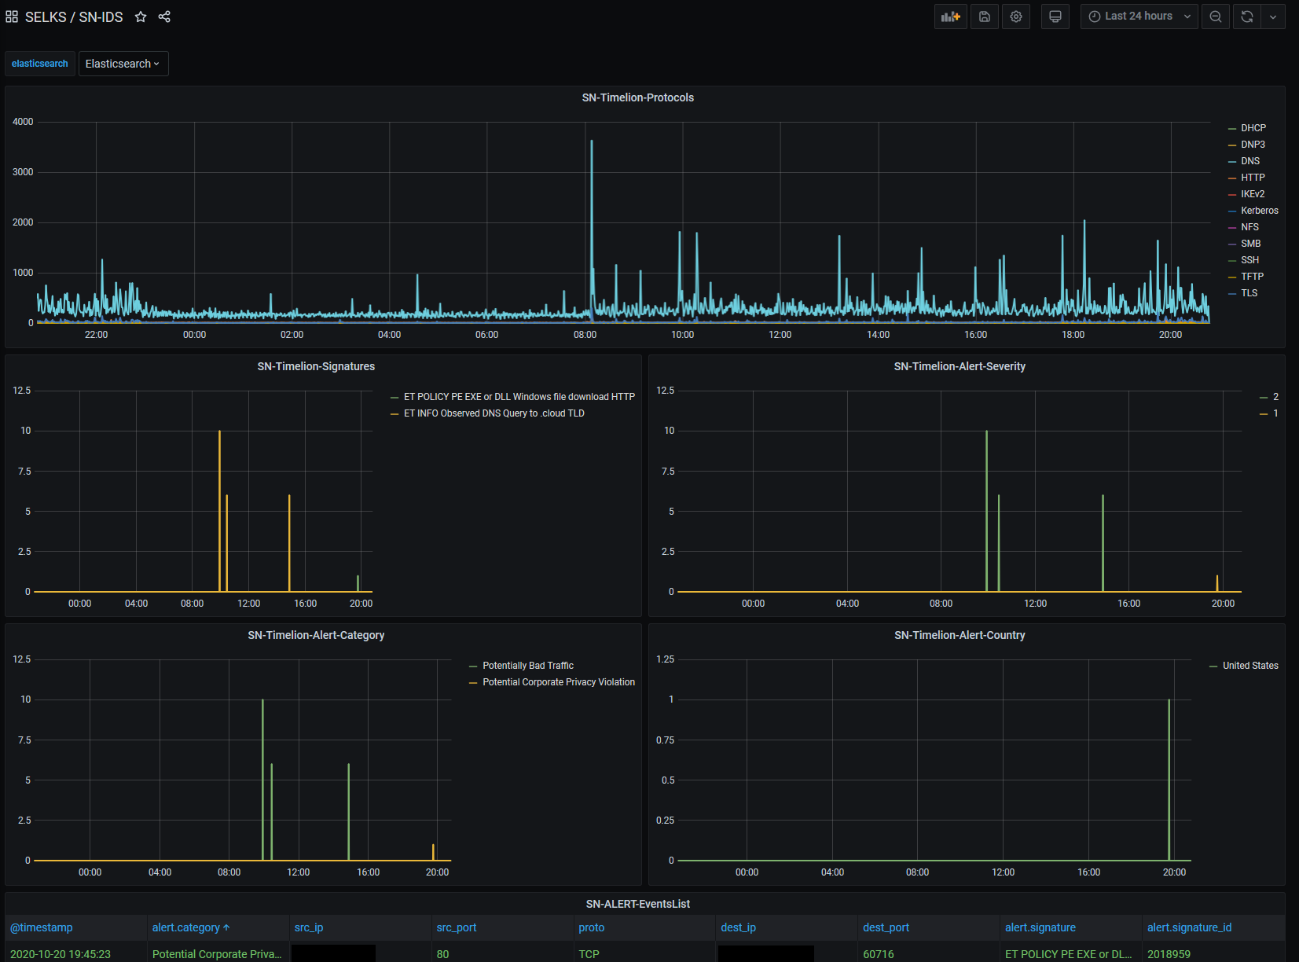Click the Add panel icon
The image size is (1299, 962).
click(951, 17)
